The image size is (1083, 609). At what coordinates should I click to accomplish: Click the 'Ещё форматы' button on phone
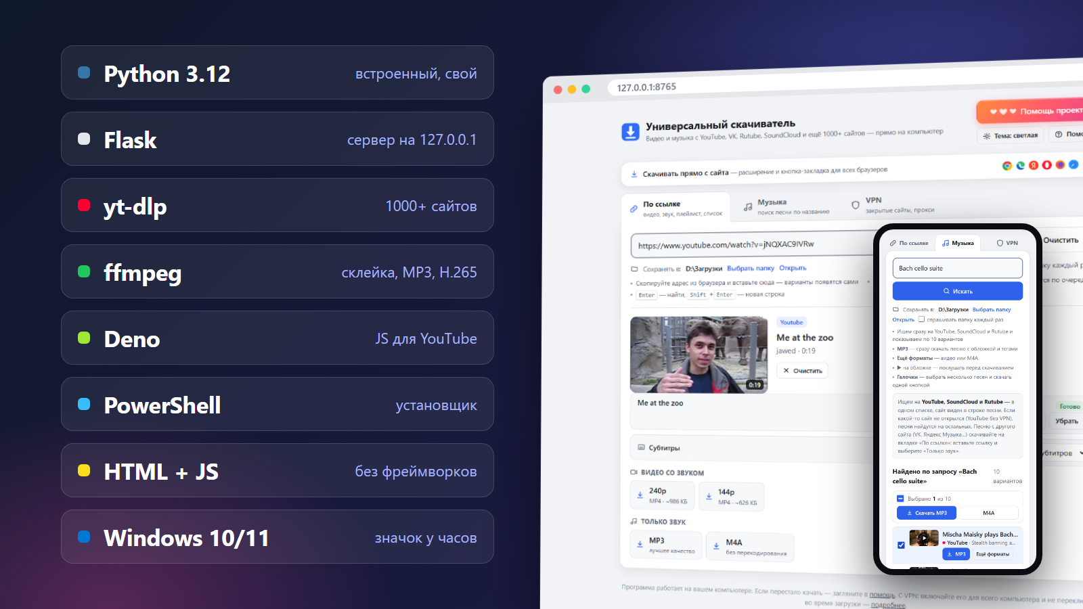tap(992, 554)
